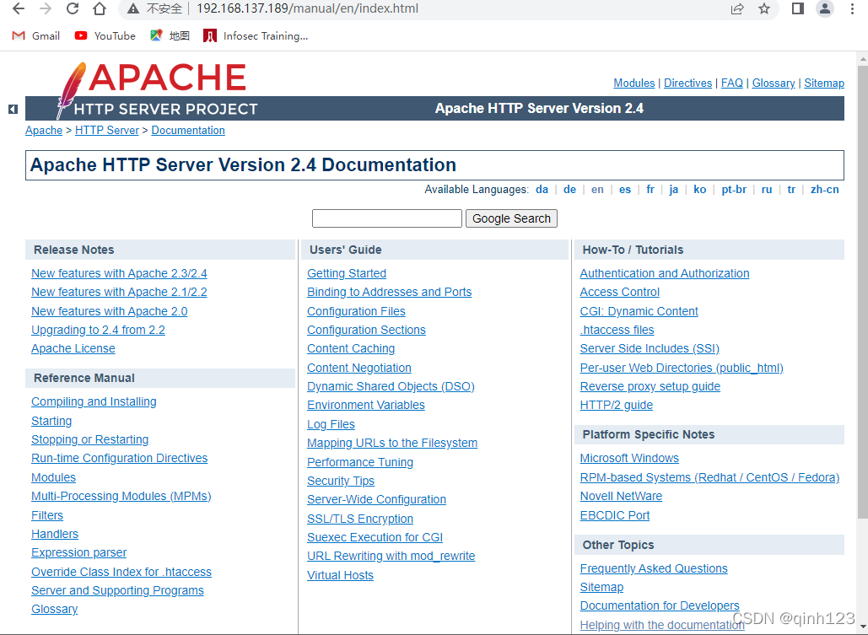Open the Modules link in top navigation

click(633, 83)
